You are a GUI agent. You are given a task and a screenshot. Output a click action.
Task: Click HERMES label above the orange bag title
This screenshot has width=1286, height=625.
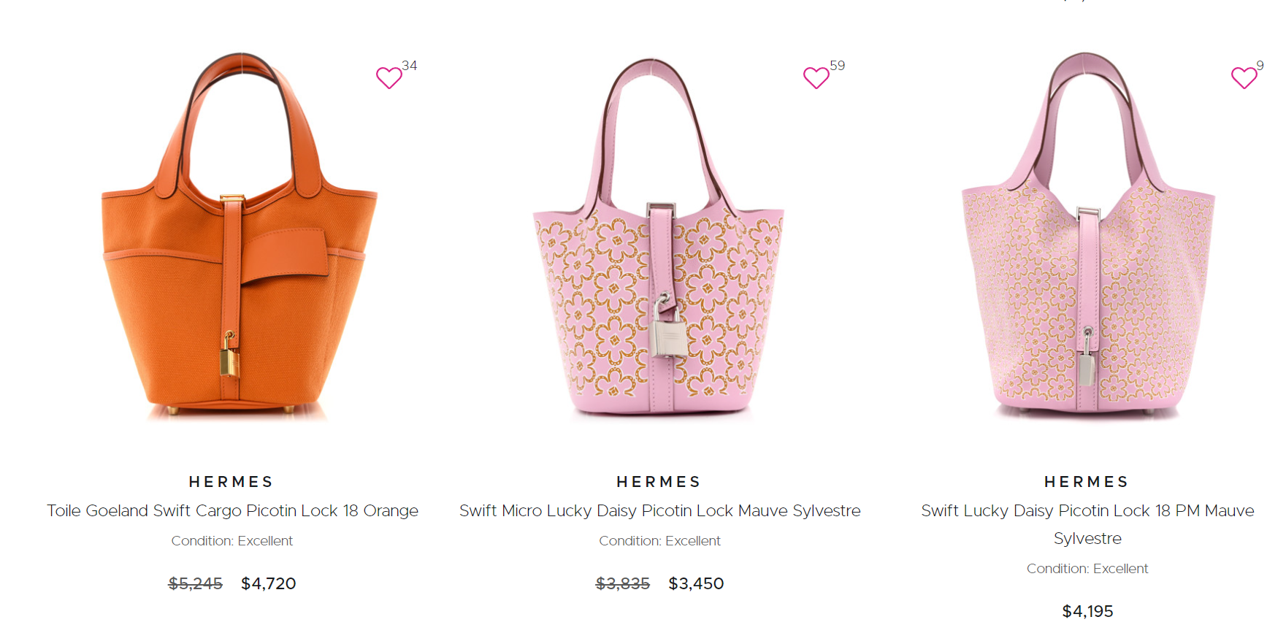pyautogui.click(x=230, y=481)
